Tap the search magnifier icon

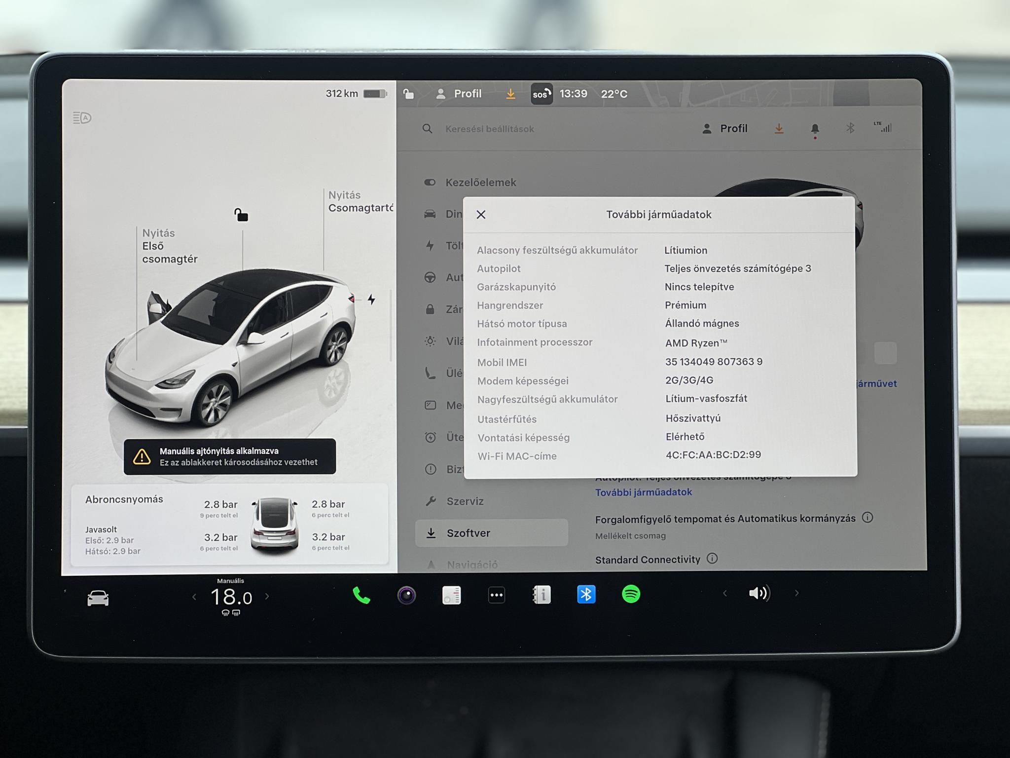428,129
